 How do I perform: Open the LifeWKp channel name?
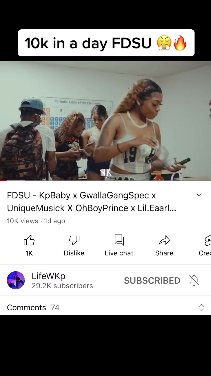(x=48, y=276)
